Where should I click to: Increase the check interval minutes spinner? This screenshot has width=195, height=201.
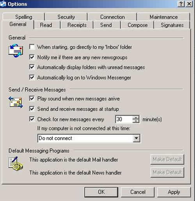tap(136, 117)
